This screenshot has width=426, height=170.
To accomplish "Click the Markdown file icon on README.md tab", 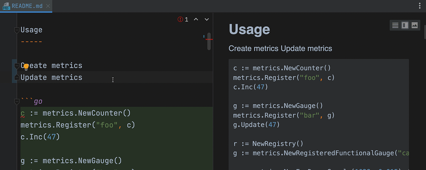I will click(6, 6).
